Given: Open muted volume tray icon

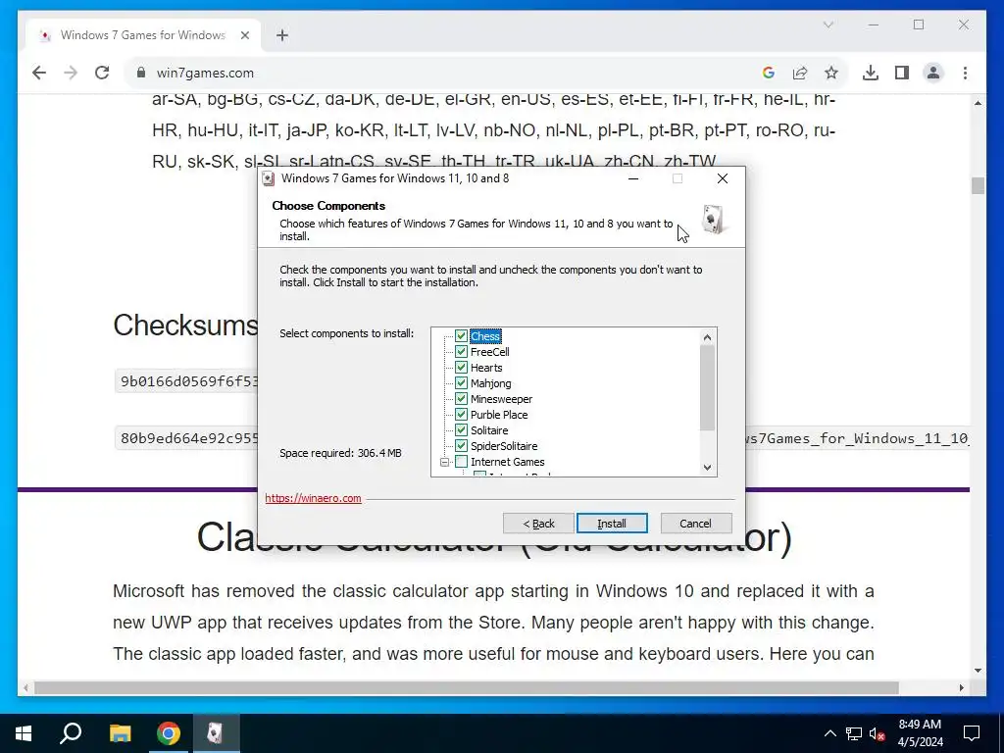Looking at the screenshot, I should [x=878, y=733].
